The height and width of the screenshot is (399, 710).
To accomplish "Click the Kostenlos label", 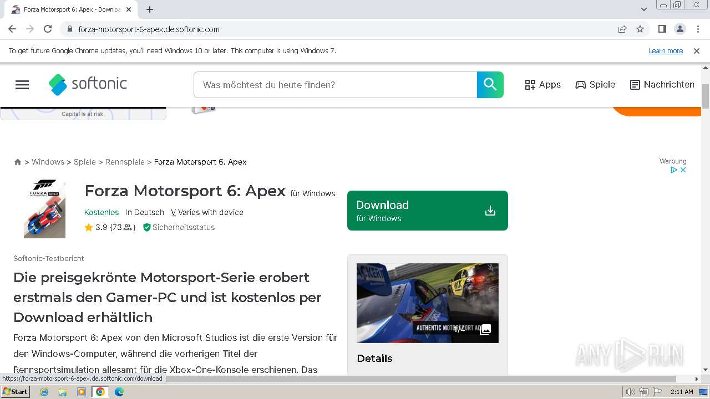I will tap(102, 212).
